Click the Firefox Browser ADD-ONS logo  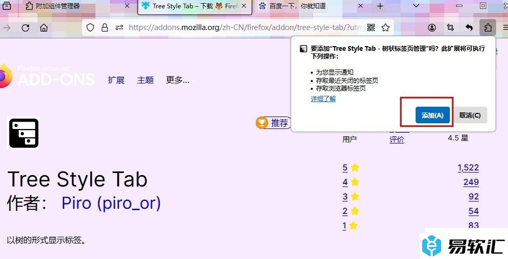(x=48, y=76)
